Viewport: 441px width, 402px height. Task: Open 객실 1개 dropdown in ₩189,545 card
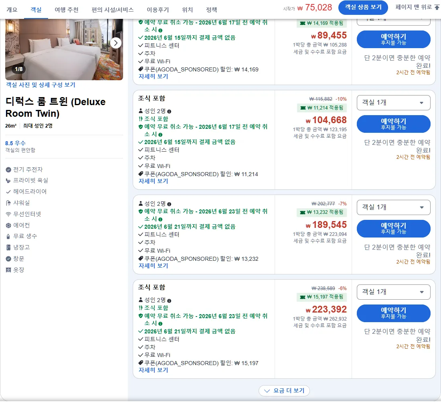[393, 207]
